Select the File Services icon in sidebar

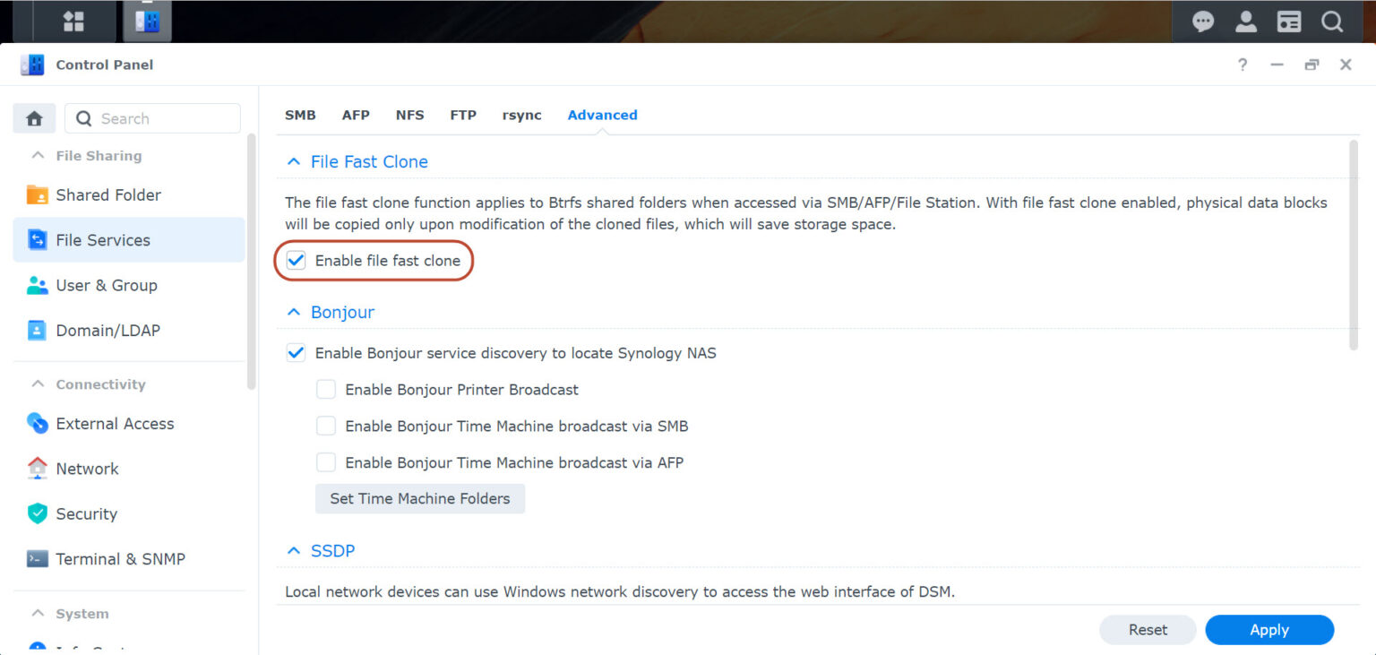point(37,239)
